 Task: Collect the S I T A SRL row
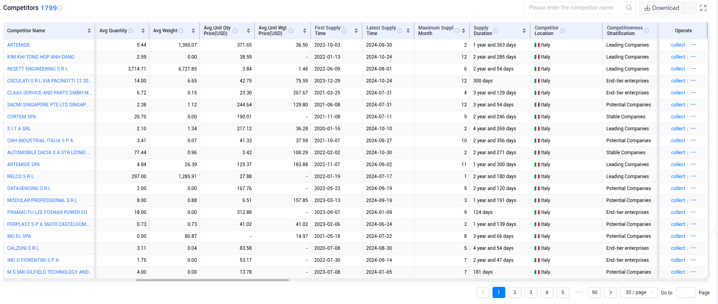click(x=678, y=129)
